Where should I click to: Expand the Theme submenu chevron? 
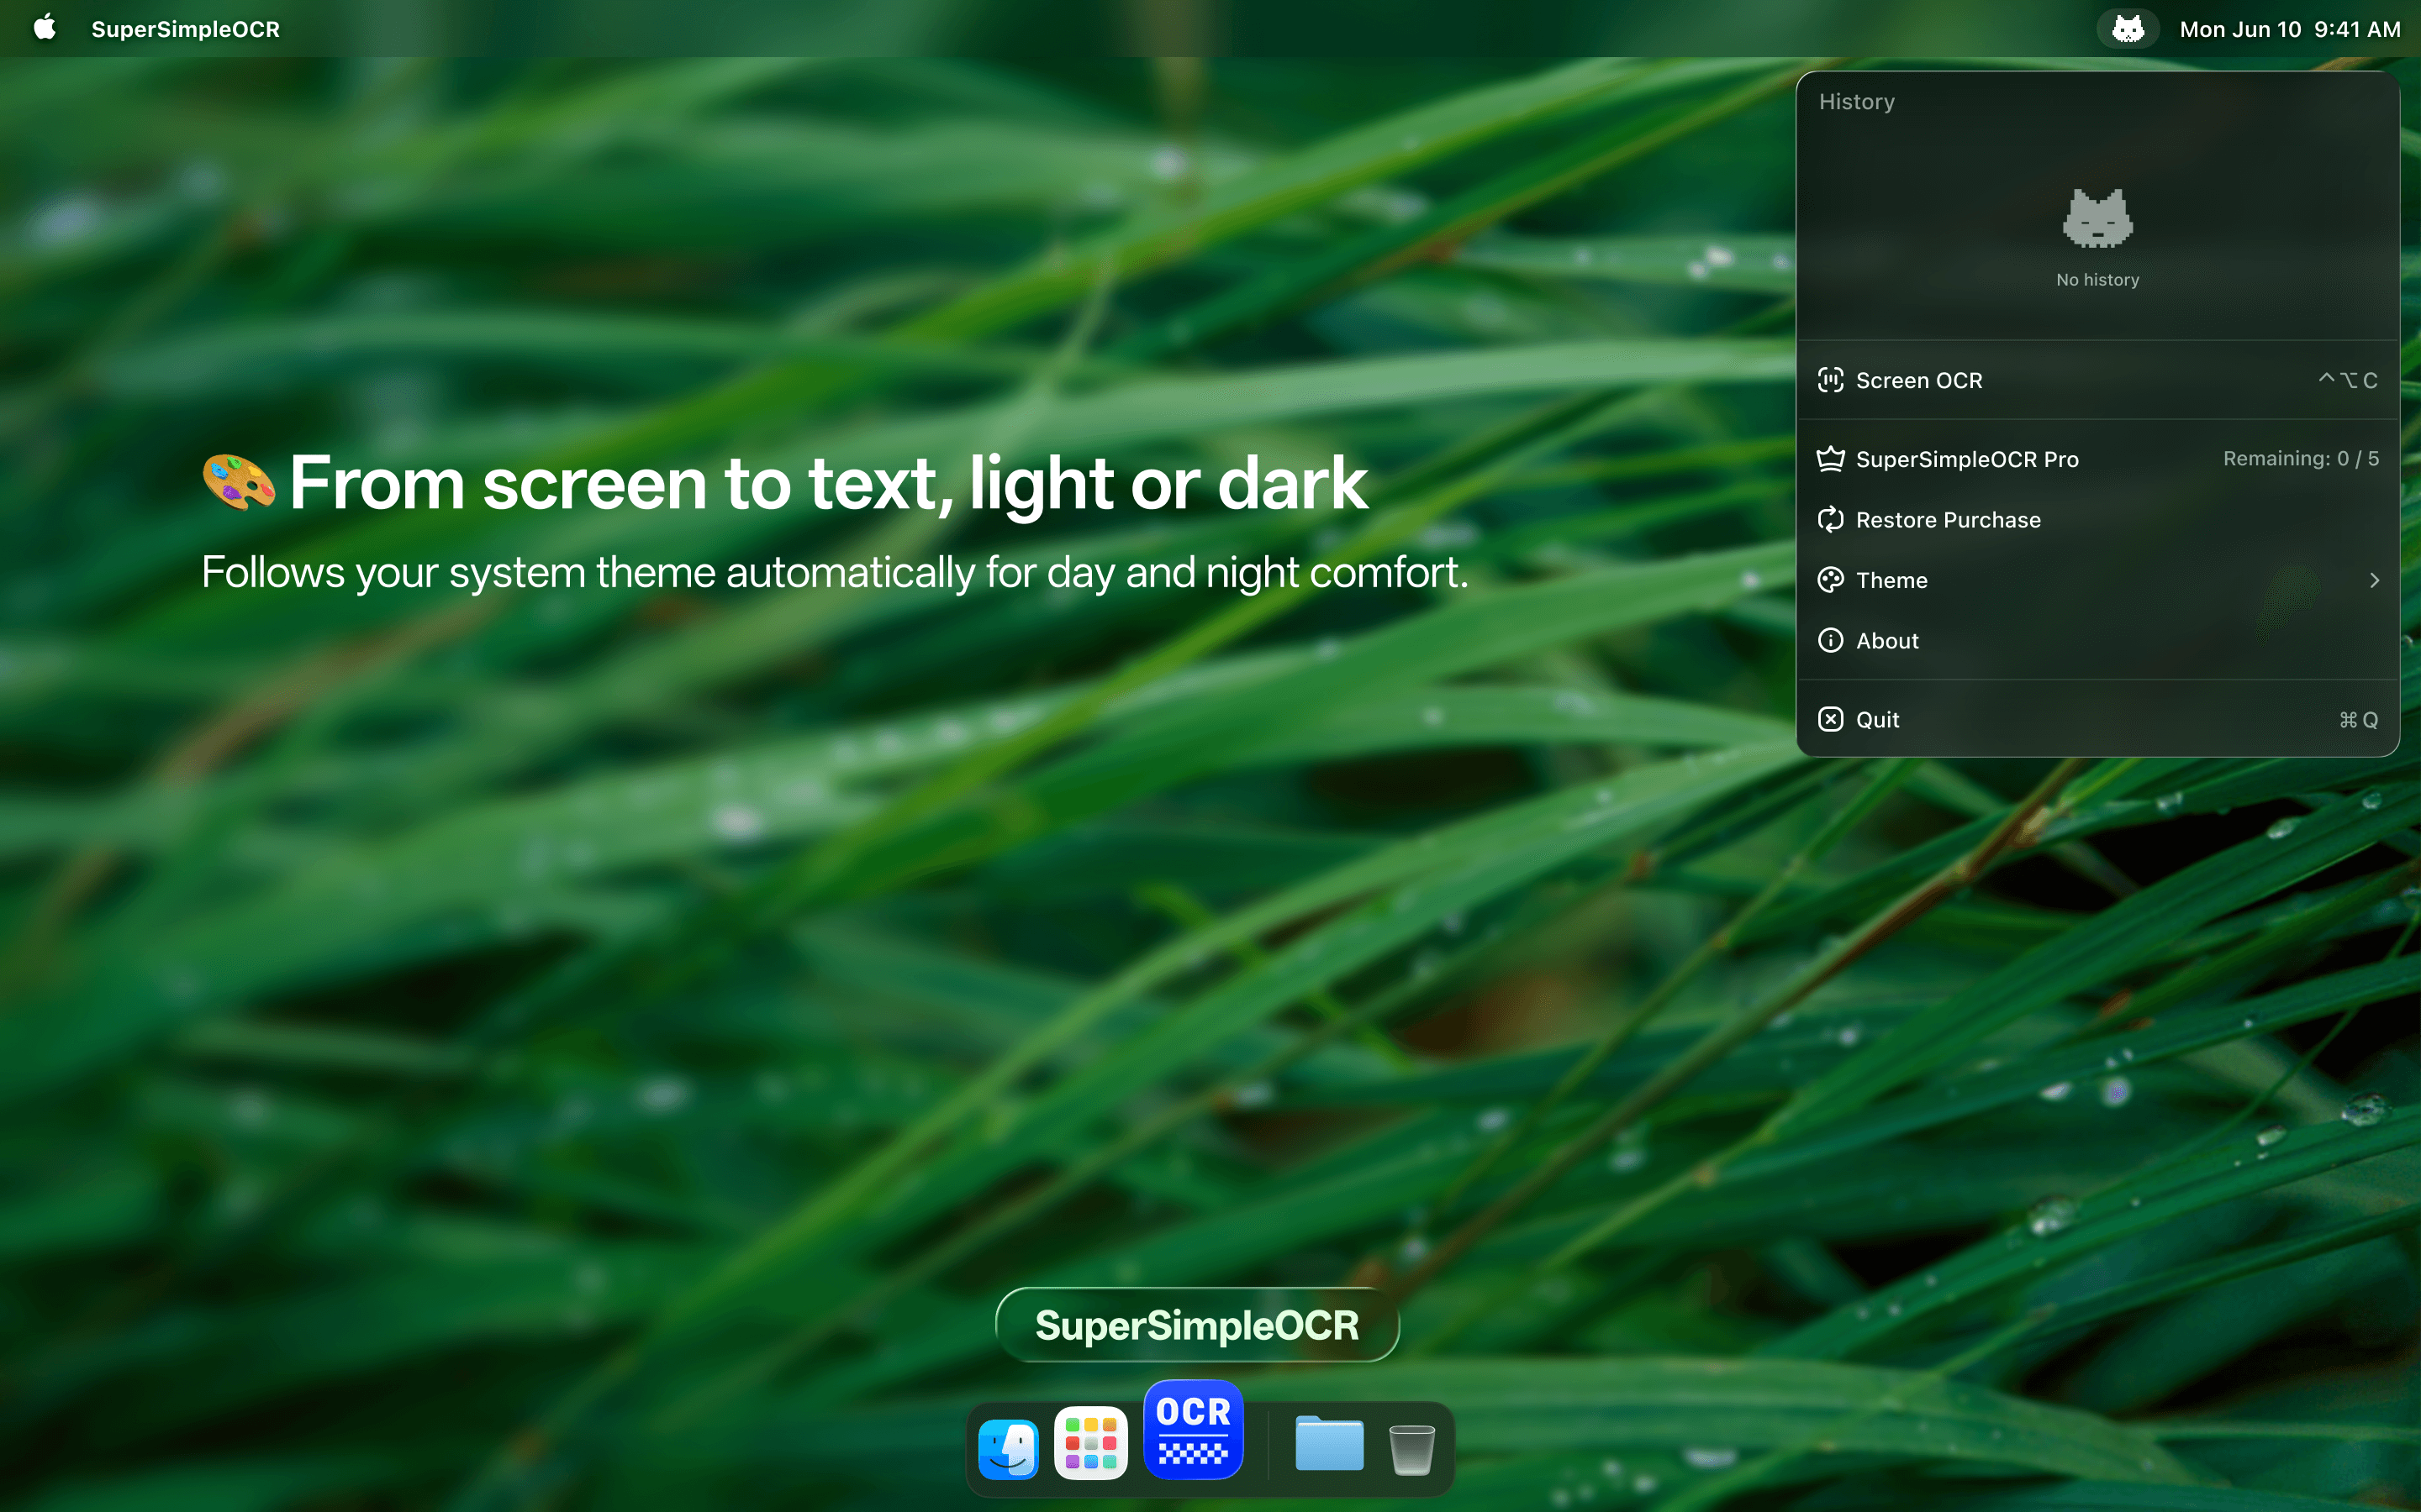click(x=2375, y=580)
